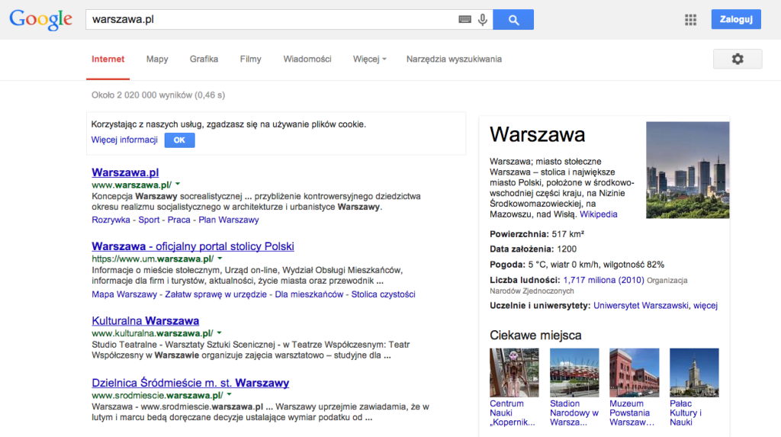Open Dzielnica Śródmieście m. st. Warszawy result
The height and width of the screenshot is (437, 781).
(190, 383)
